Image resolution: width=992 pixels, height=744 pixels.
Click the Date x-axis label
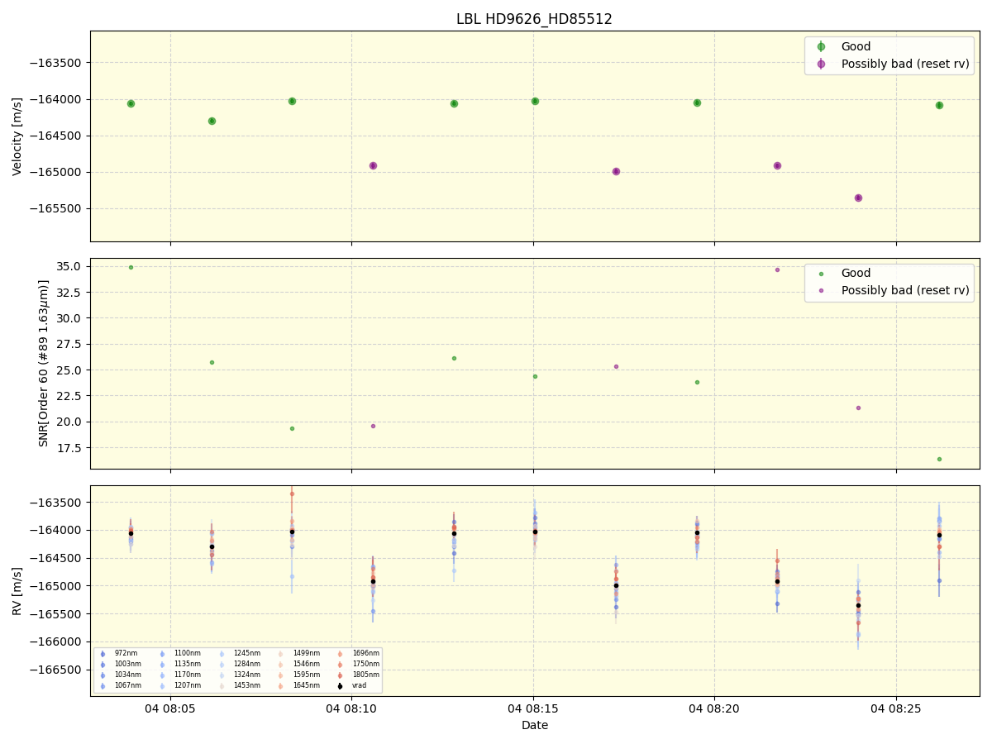(535, 725)
